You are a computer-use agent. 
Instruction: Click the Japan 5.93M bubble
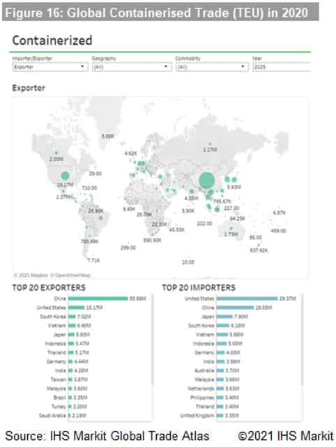pyautogui.click(x=234, y=180)
